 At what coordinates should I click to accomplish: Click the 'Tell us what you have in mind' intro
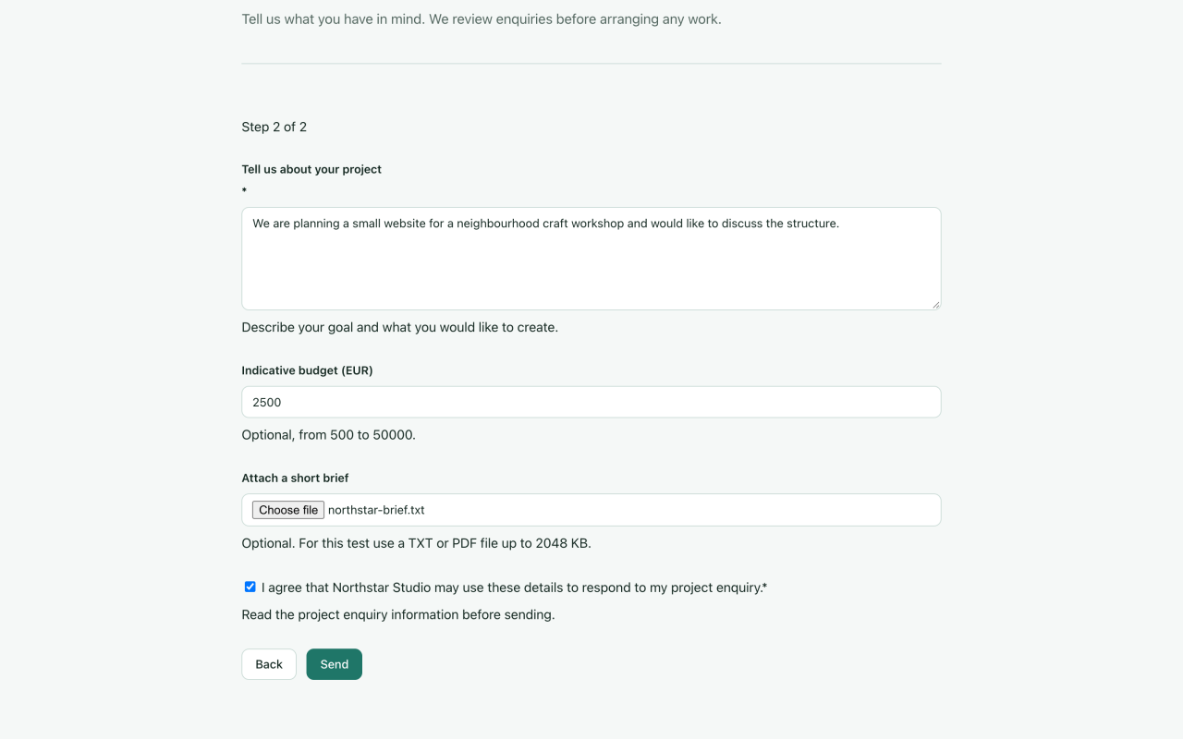[482, 18]
